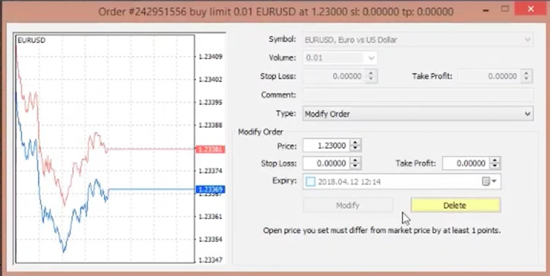Open the Symbol dropdown for EURUSD

tap(418, 40)
